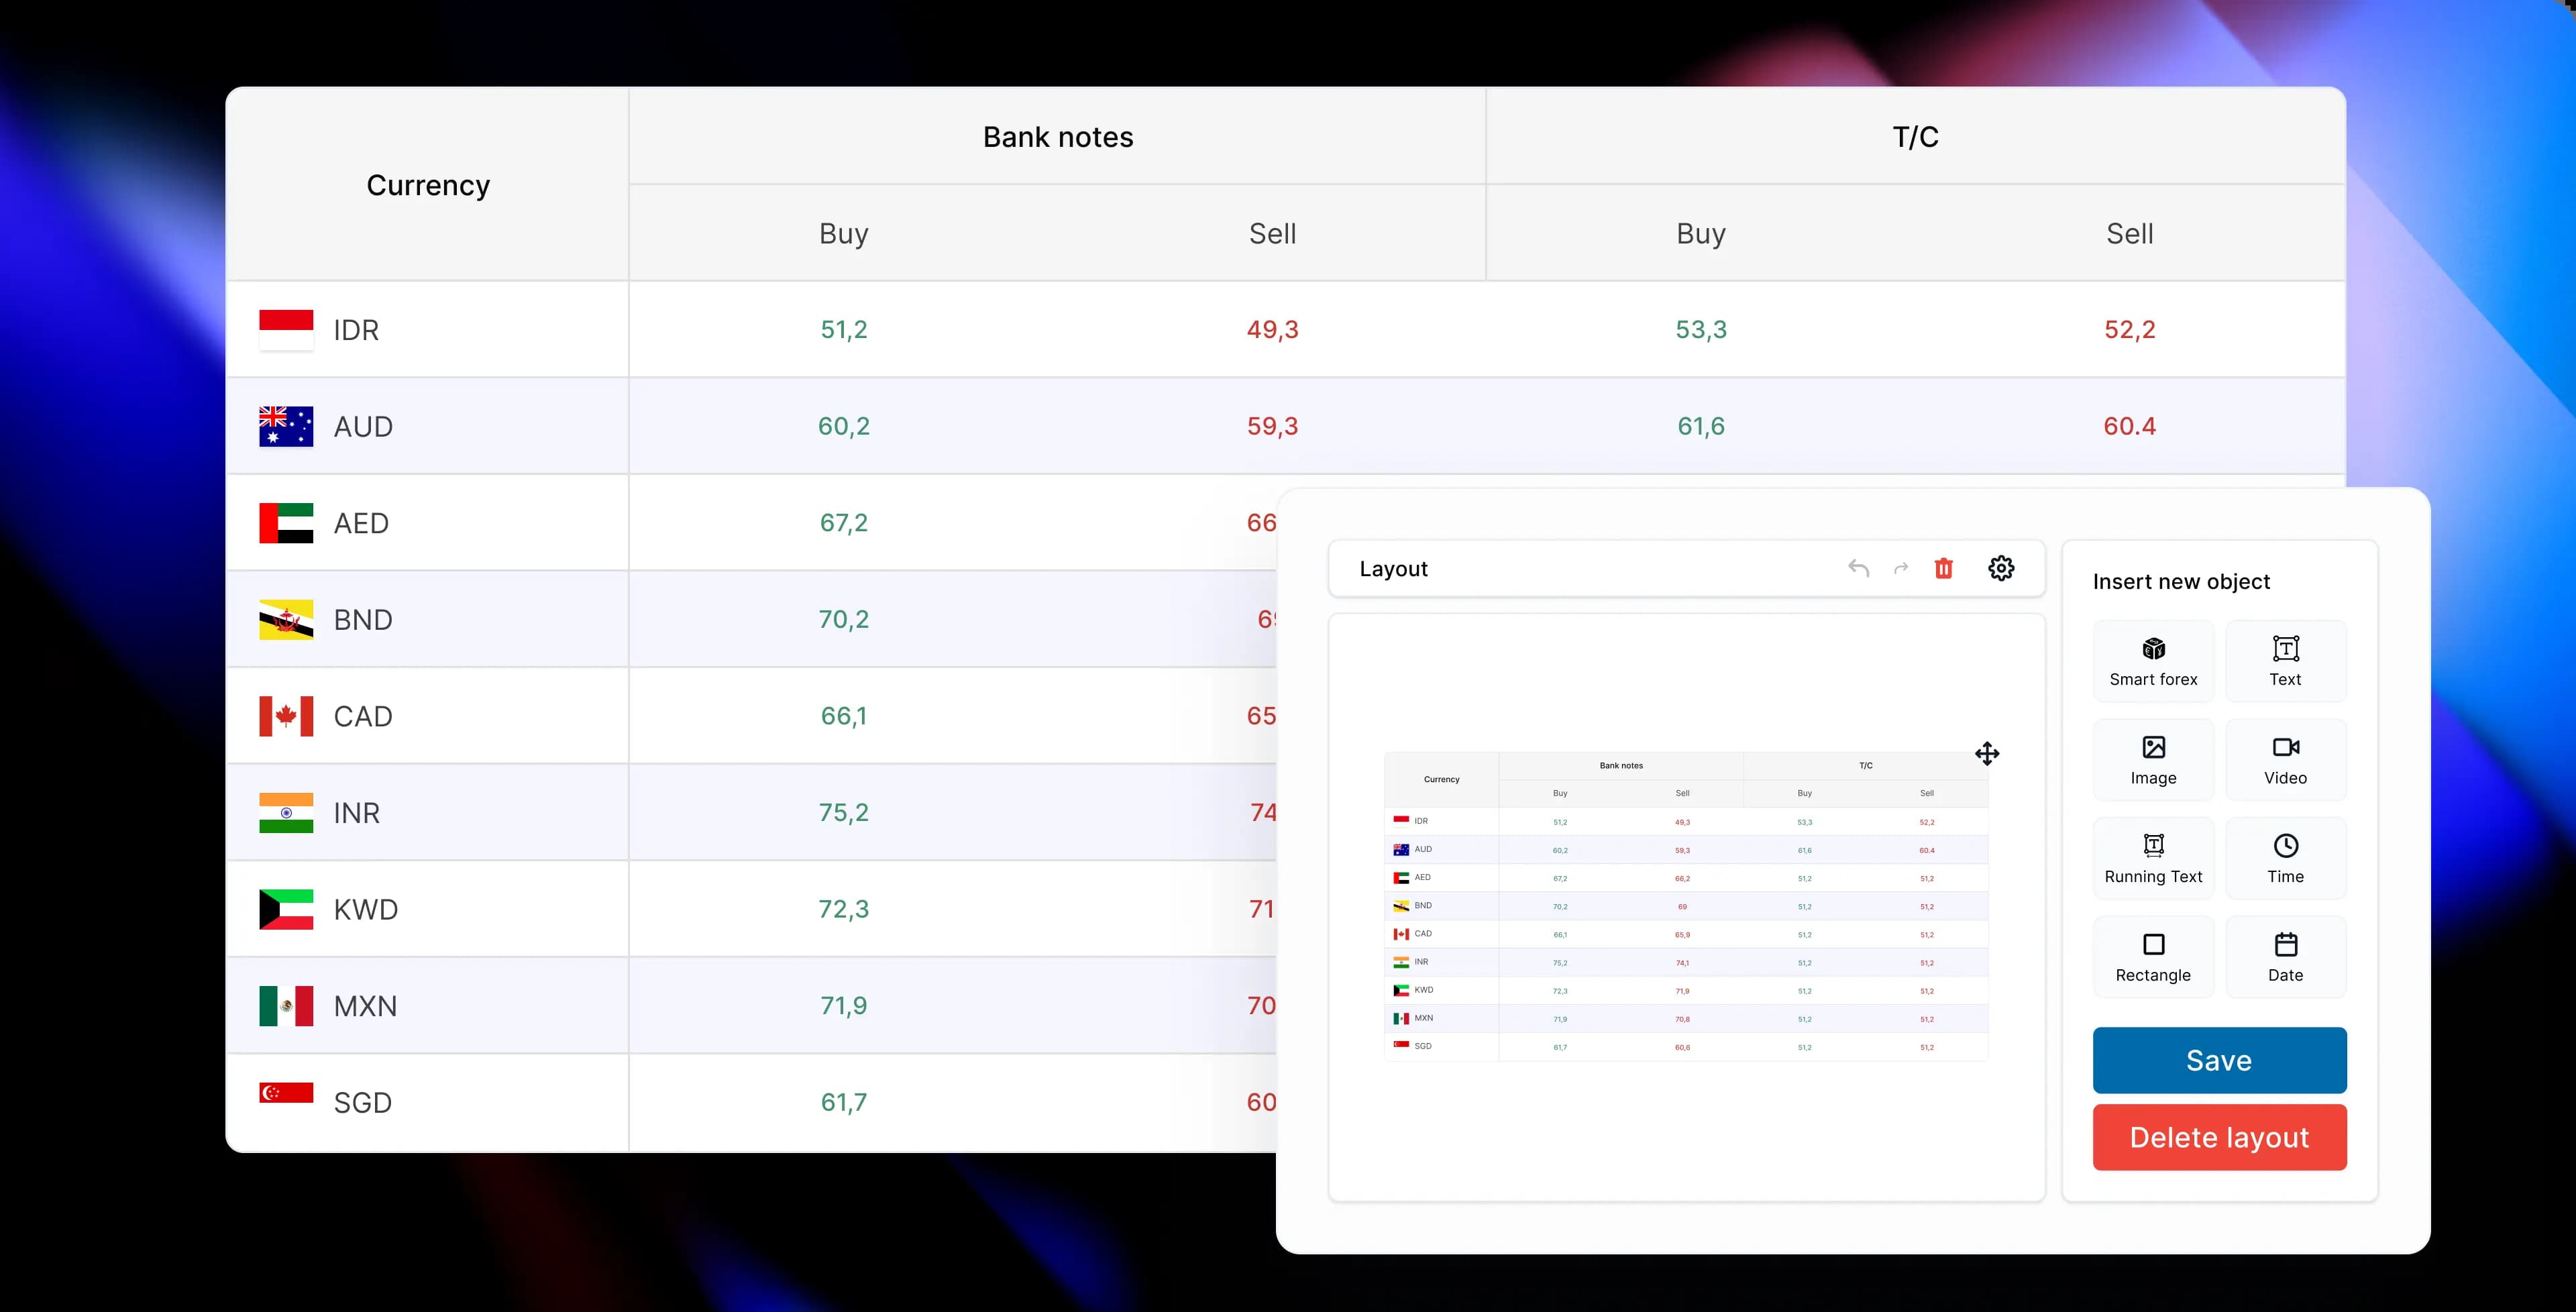This screenshot has width=2576, height=1312.
Task: Click CAD buy value 66,1
Action: pos(843,716)
